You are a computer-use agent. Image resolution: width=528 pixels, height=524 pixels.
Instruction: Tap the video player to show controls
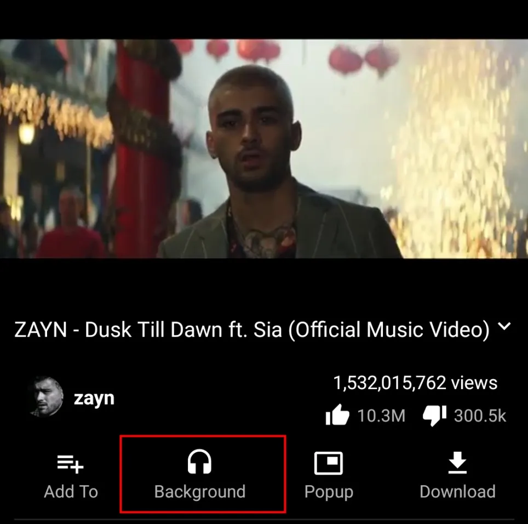264,149
